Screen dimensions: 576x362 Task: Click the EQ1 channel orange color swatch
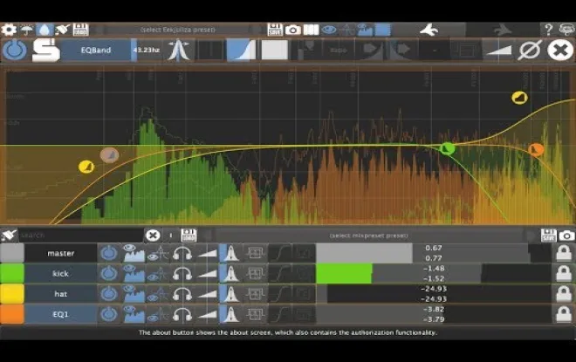pyautogui.click(x=11, y=314)
